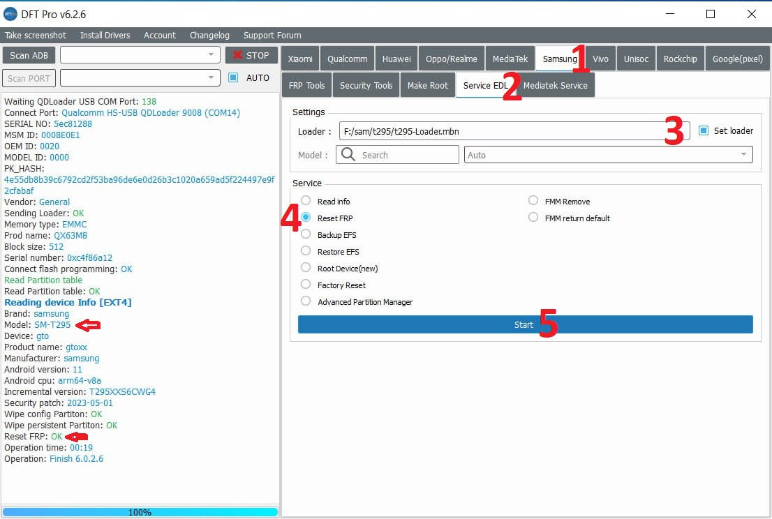Click the 100% progress bar
Viewport: 772px width, 519px height.
click(140, 512)
